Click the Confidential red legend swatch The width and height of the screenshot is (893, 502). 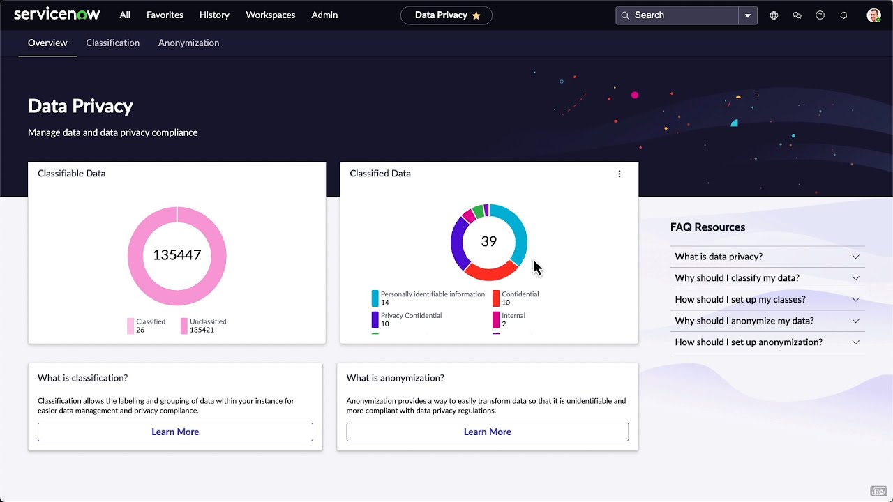pos(496,298)
